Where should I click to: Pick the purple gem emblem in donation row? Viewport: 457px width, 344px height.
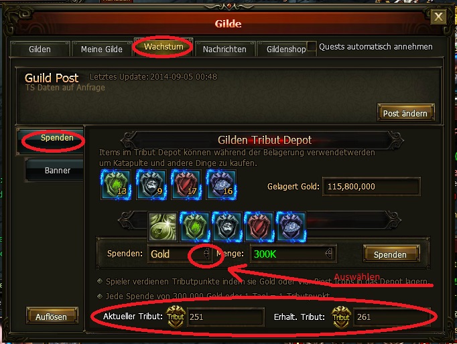[291, 227]
